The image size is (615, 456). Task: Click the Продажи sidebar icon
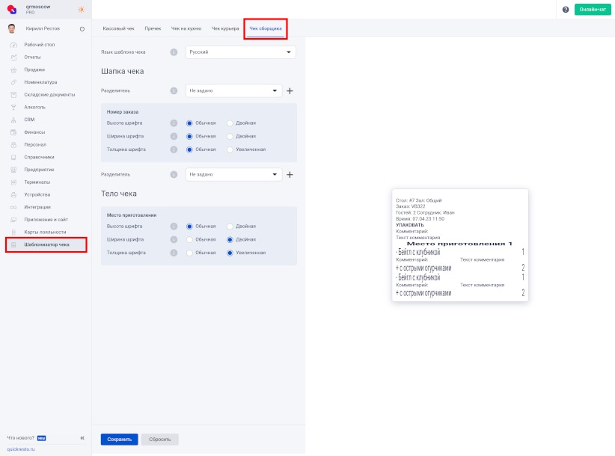click(x=13, y=70)
